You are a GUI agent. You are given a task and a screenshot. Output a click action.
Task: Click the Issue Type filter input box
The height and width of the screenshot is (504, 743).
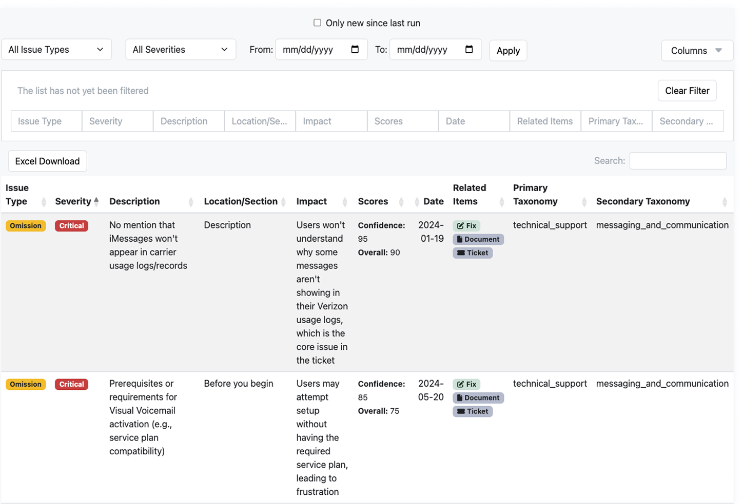click(46, 121)
